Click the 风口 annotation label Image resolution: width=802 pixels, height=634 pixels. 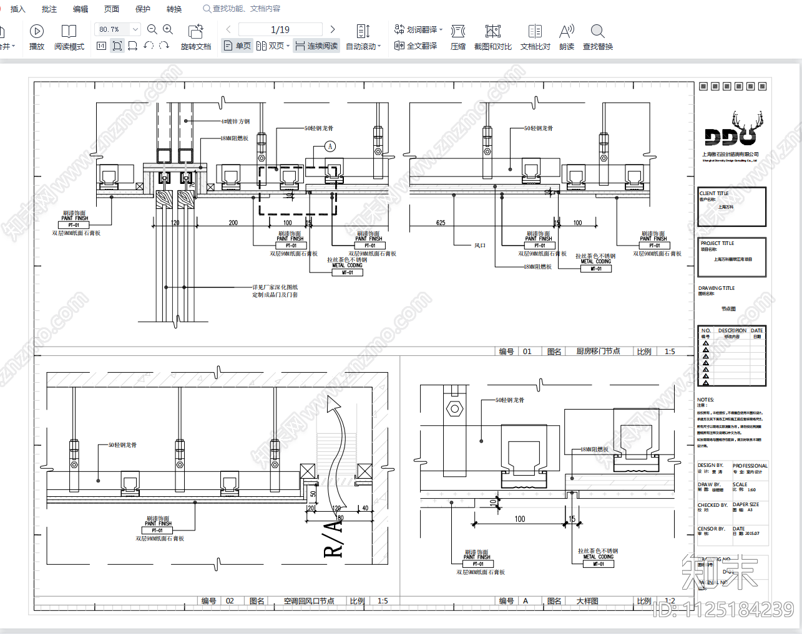(x=480, y=246)
